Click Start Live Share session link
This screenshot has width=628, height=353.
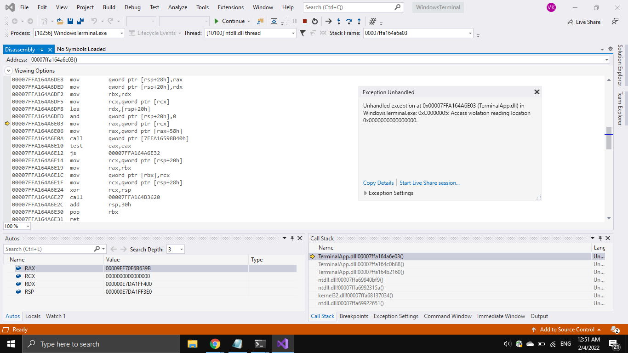(429, 183)
